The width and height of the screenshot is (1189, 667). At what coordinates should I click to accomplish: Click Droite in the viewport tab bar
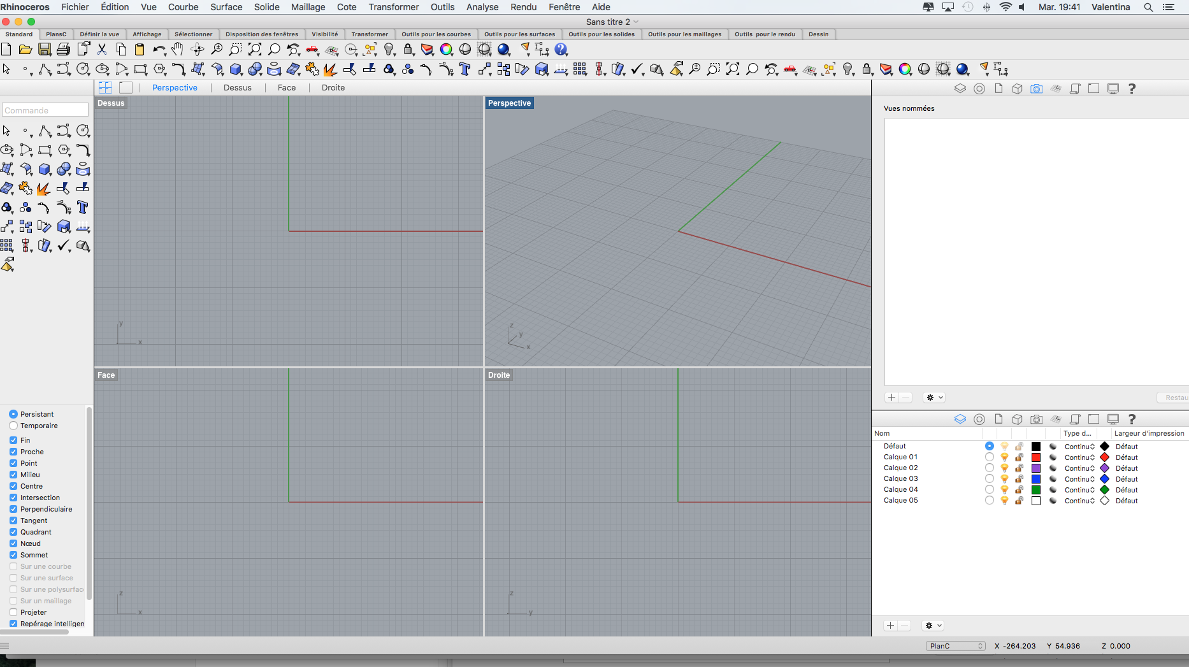pos(333,88)
